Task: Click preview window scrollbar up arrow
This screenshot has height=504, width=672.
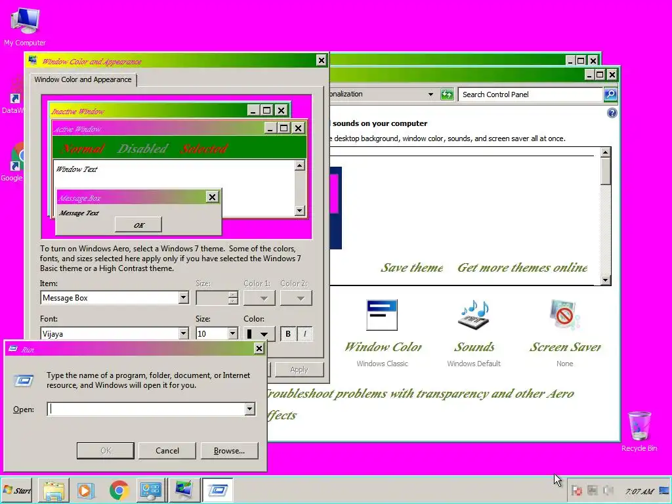Action: tap(300, 165)
